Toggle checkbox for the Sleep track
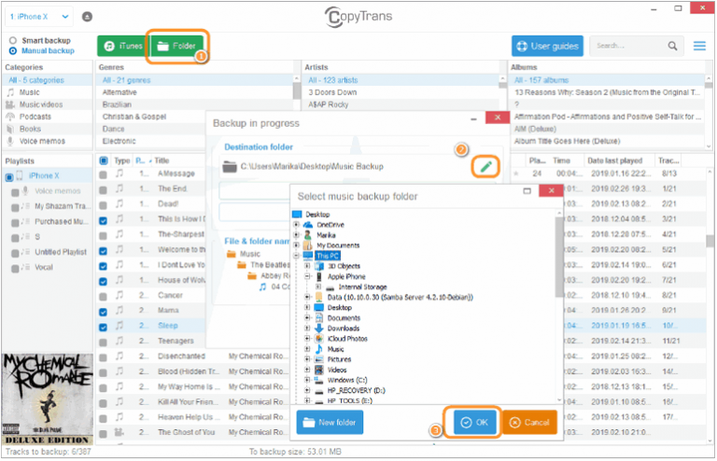717x461 pixels. pos(103,327)
